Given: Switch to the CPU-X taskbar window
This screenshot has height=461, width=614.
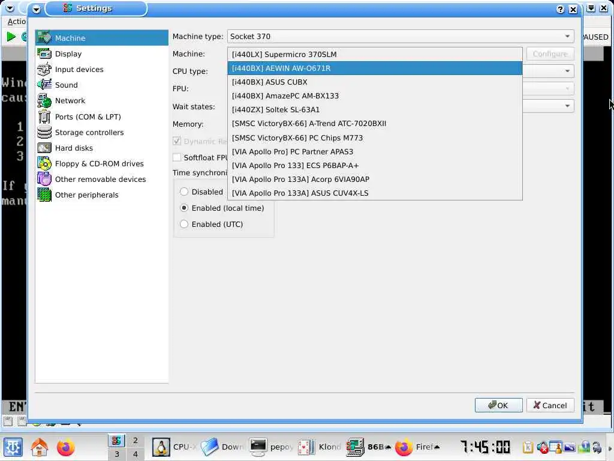Looking at the screenshot, I should [x=174, y=447].
